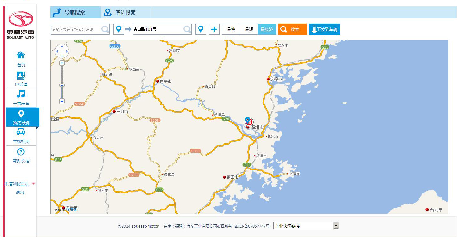
Task: Expand the 企业快速链接 dropdown
Action: coord(336,226)
